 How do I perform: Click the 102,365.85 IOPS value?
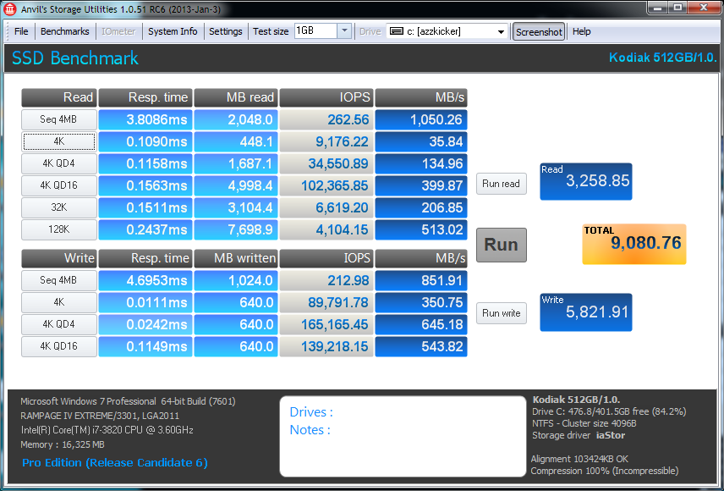pyautogui.click(x=327, y=185)
